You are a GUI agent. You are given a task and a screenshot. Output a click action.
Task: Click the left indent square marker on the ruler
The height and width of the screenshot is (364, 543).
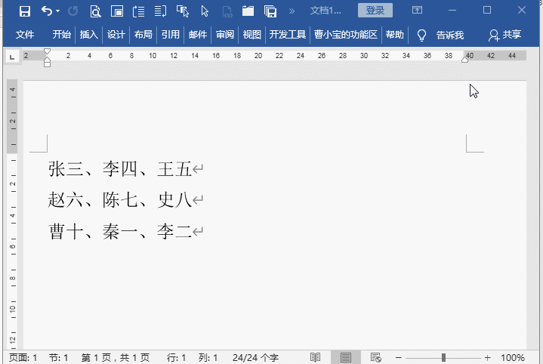pyautogui.click(x=47, y=64)
